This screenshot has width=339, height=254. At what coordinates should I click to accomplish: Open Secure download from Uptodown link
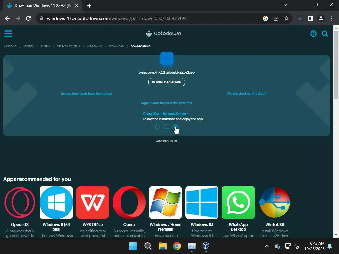coord(86,94)
